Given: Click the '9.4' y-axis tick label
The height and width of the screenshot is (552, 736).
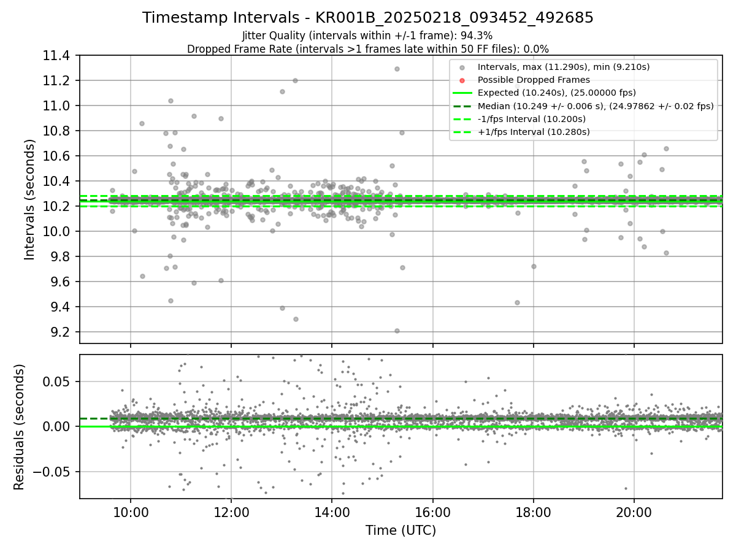Looking at the screenshot, I should [x=61, y=307].
